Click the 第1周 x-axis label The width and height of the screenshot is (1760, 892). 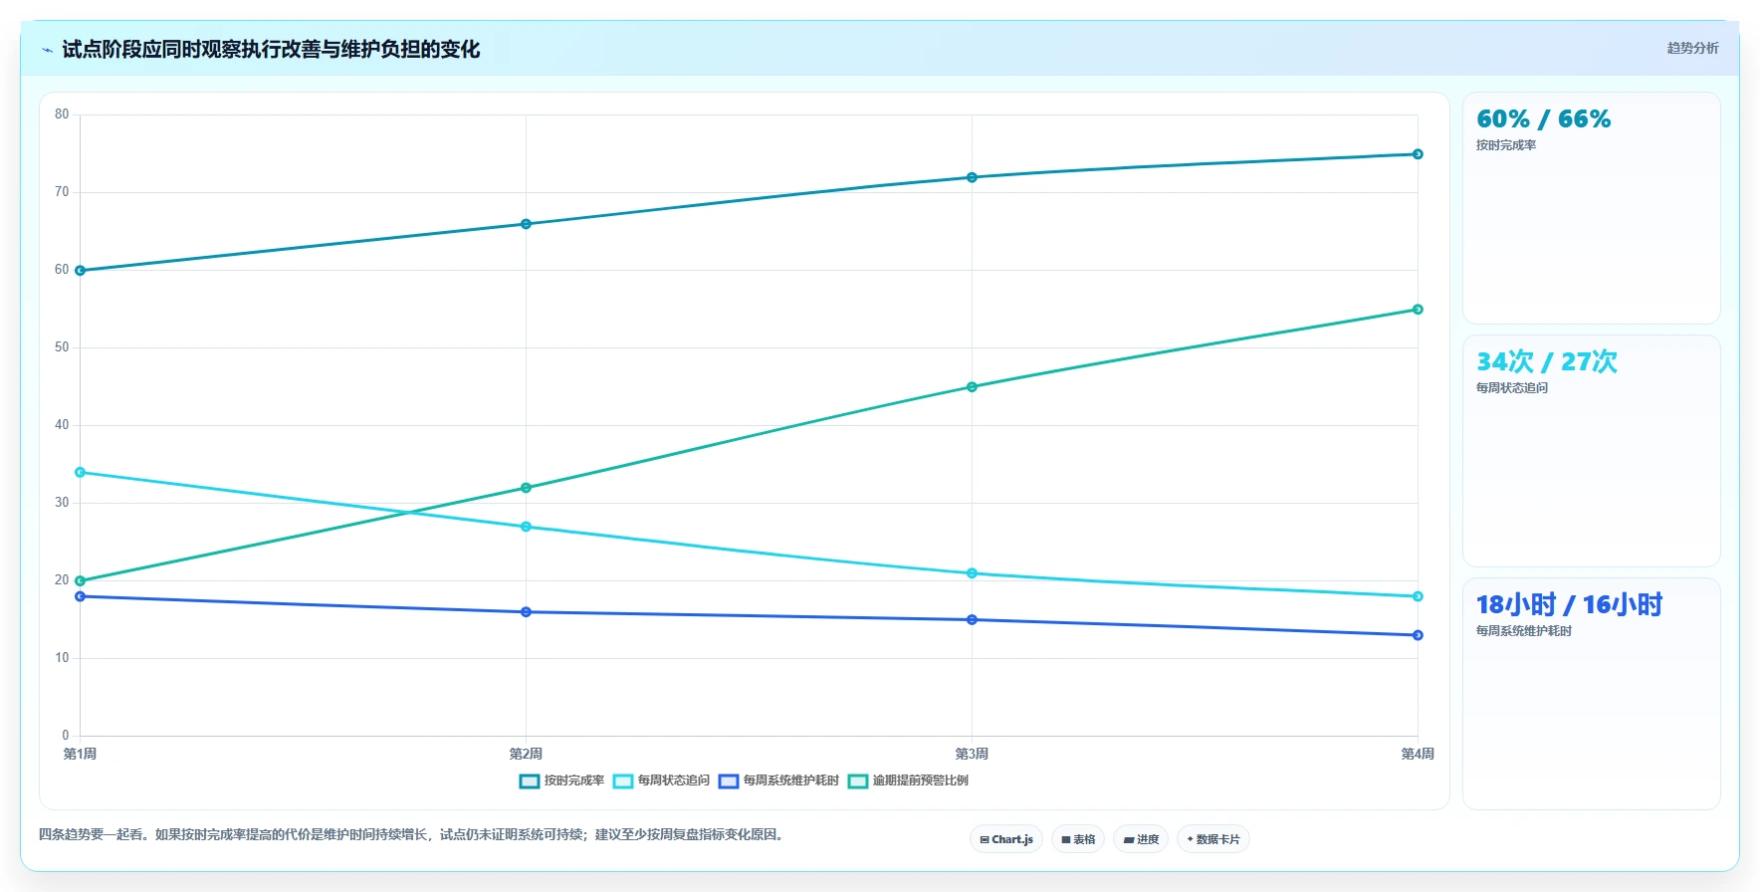(81, 754)
